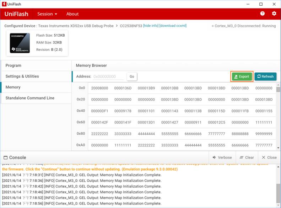Screen dimensions: 281x208
Task: Export memory with the green Export button
Action: click(x=242, y=77)
